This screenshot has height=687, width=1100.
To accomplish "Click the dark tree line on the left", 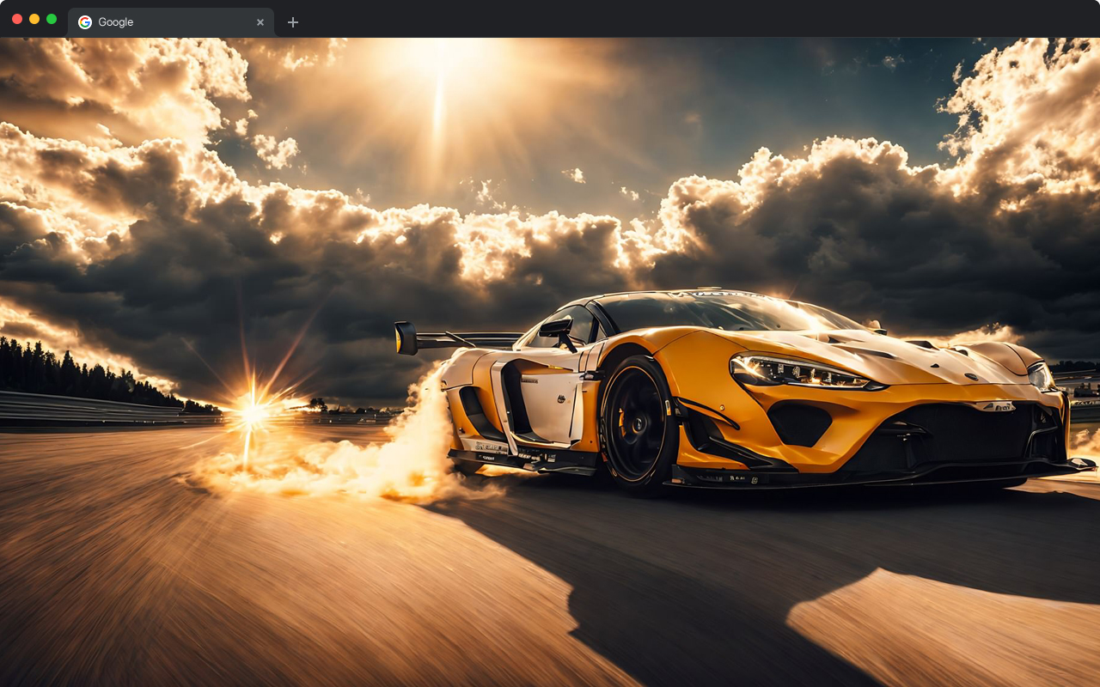I will (69, 369).
